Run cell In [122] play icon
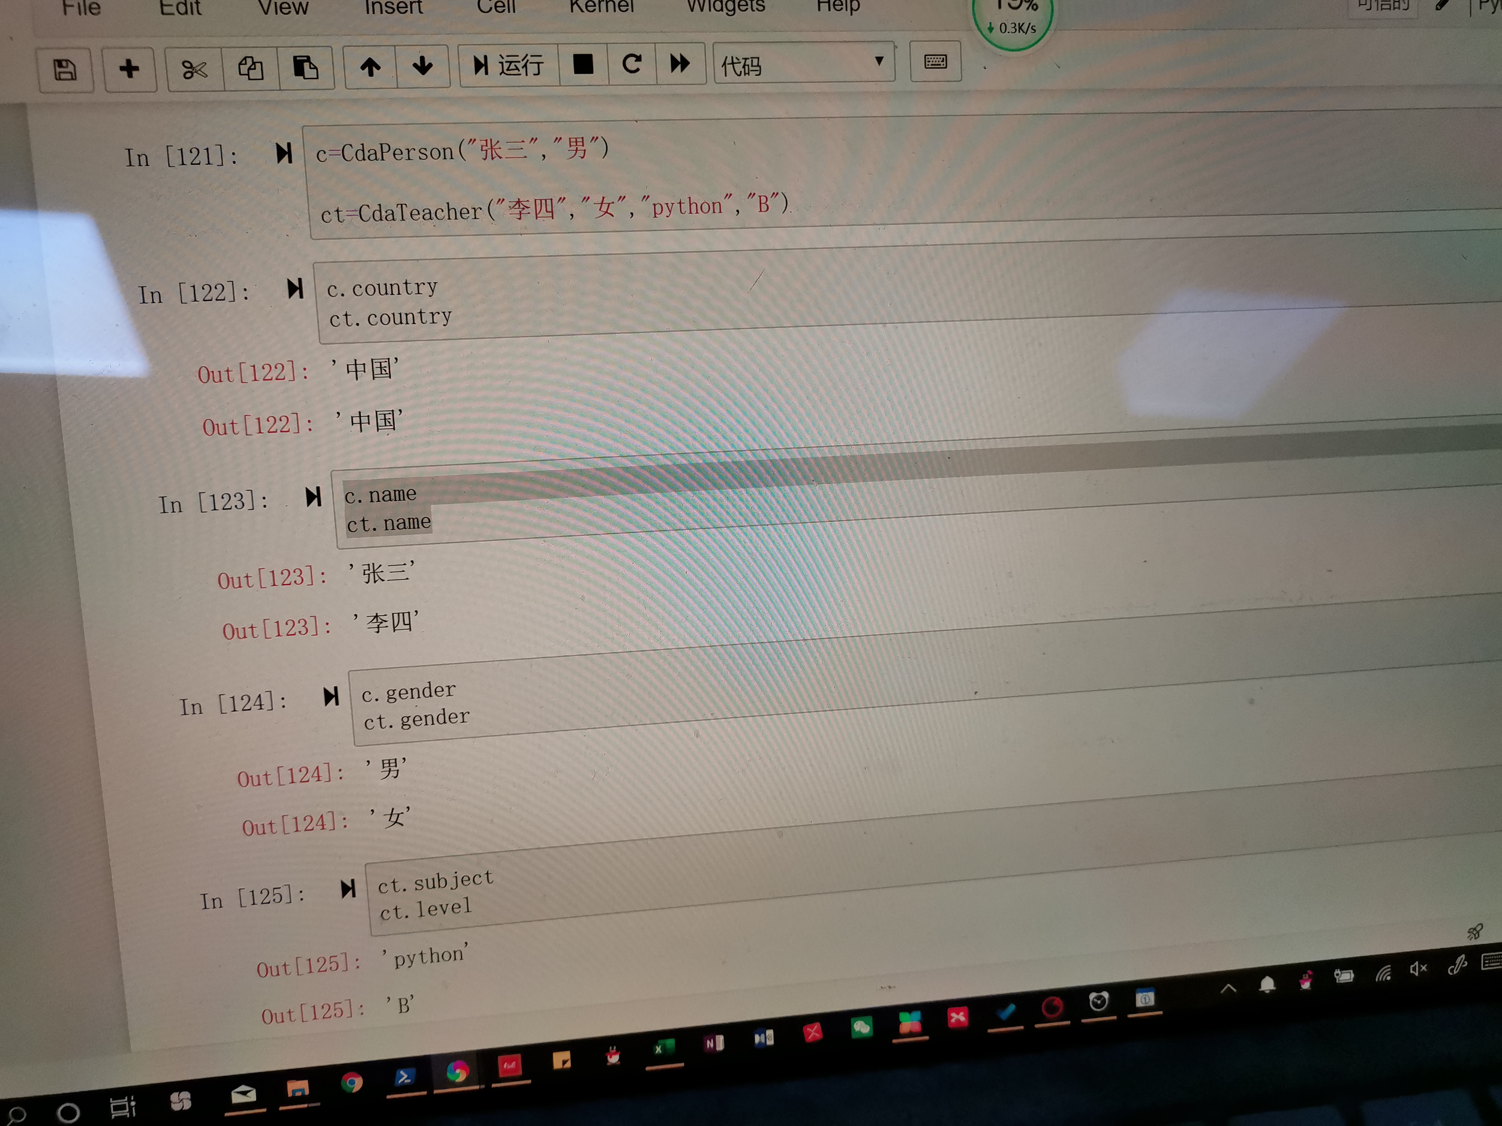Viewport: 1502px width, 1126px height. point(295,289)
